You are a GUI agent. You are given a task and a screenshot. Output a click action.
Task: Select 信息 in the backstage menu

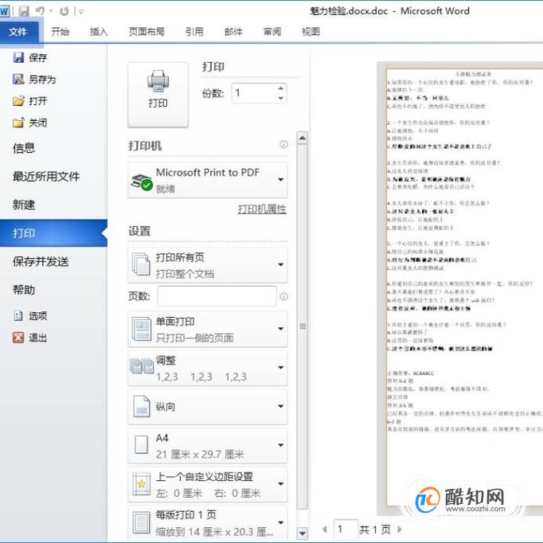coord(24,148)
